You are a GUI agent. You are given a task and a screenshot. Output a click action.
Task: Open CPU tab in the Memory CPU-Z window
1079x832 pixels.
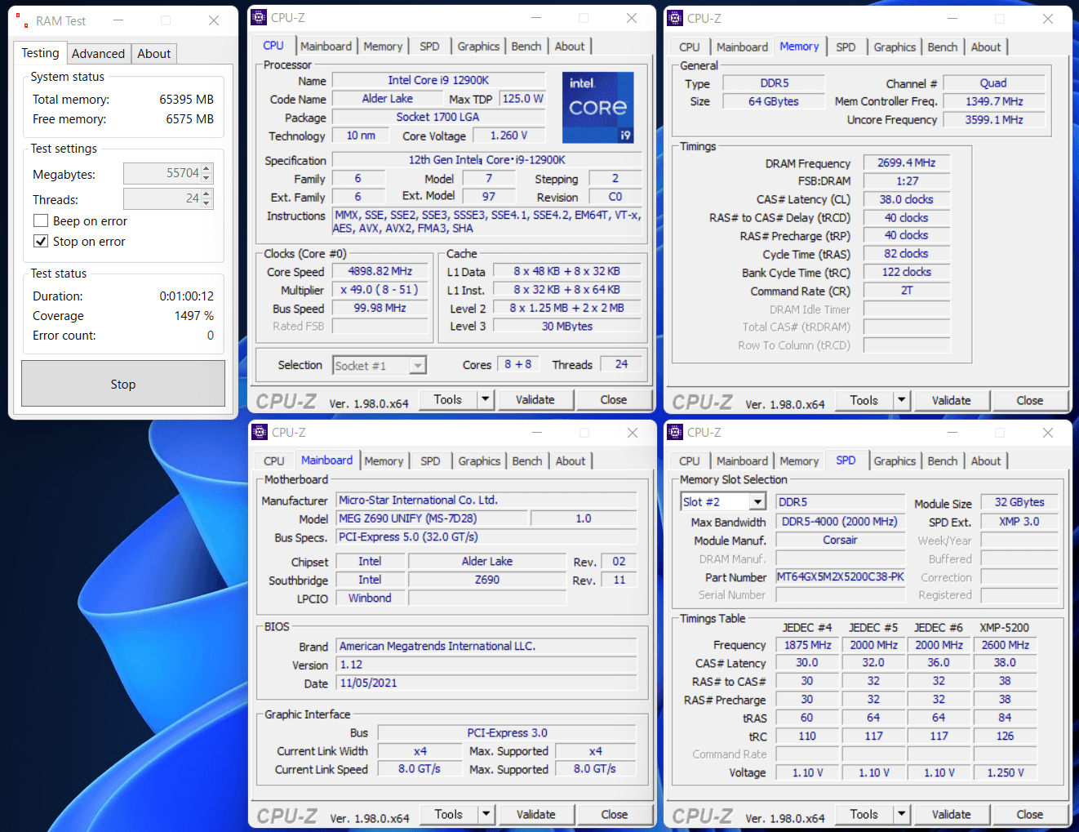(689, 47)
